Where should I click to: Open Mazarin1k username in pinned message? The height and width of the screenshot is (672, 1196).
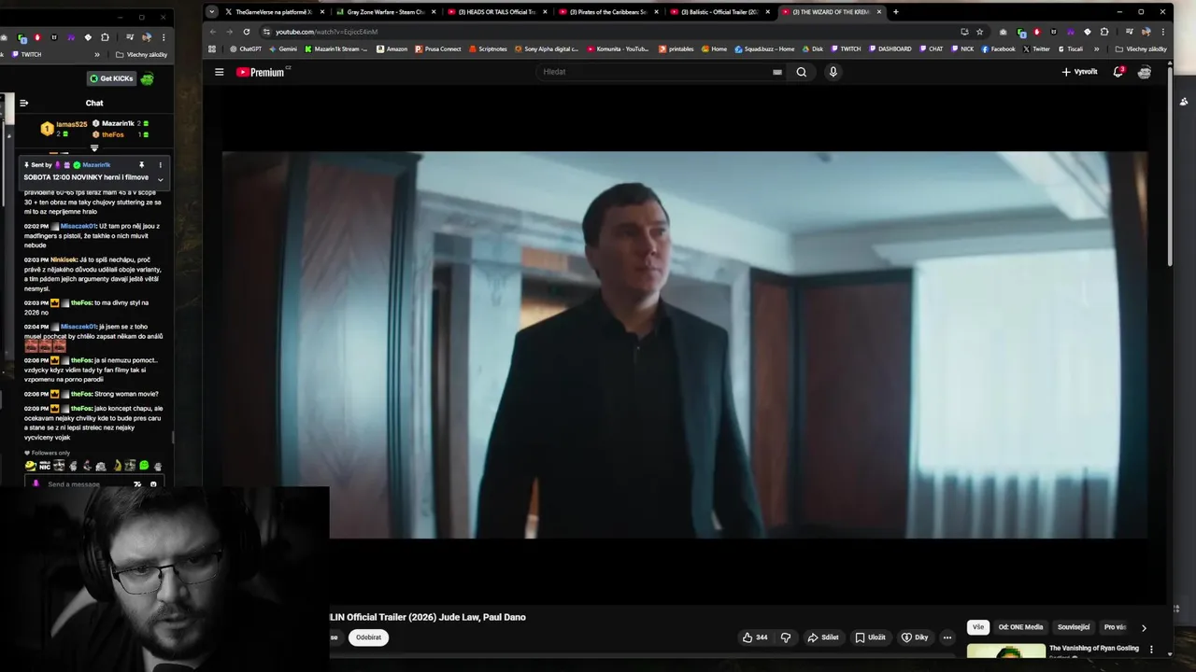pos(96,165)
